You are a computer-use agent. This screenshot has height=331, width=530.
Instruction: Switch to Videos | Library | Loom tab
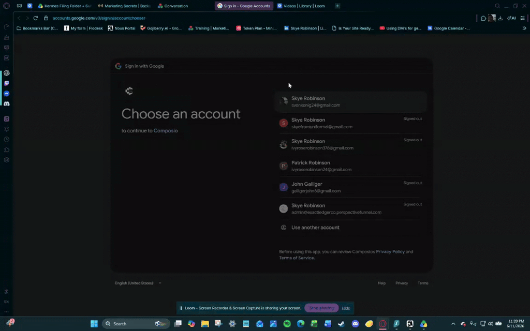[x=301, y=6]
